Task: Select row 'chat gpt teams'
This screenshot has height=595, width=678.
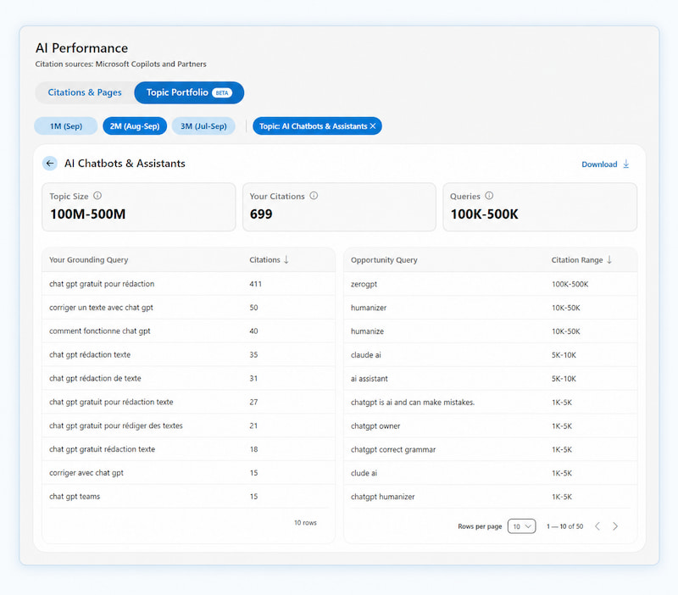Action: point(188,497)
